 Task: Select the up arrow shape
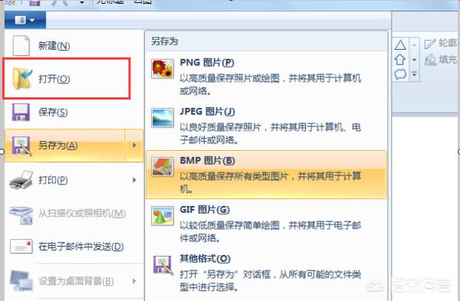coord(400,60)
